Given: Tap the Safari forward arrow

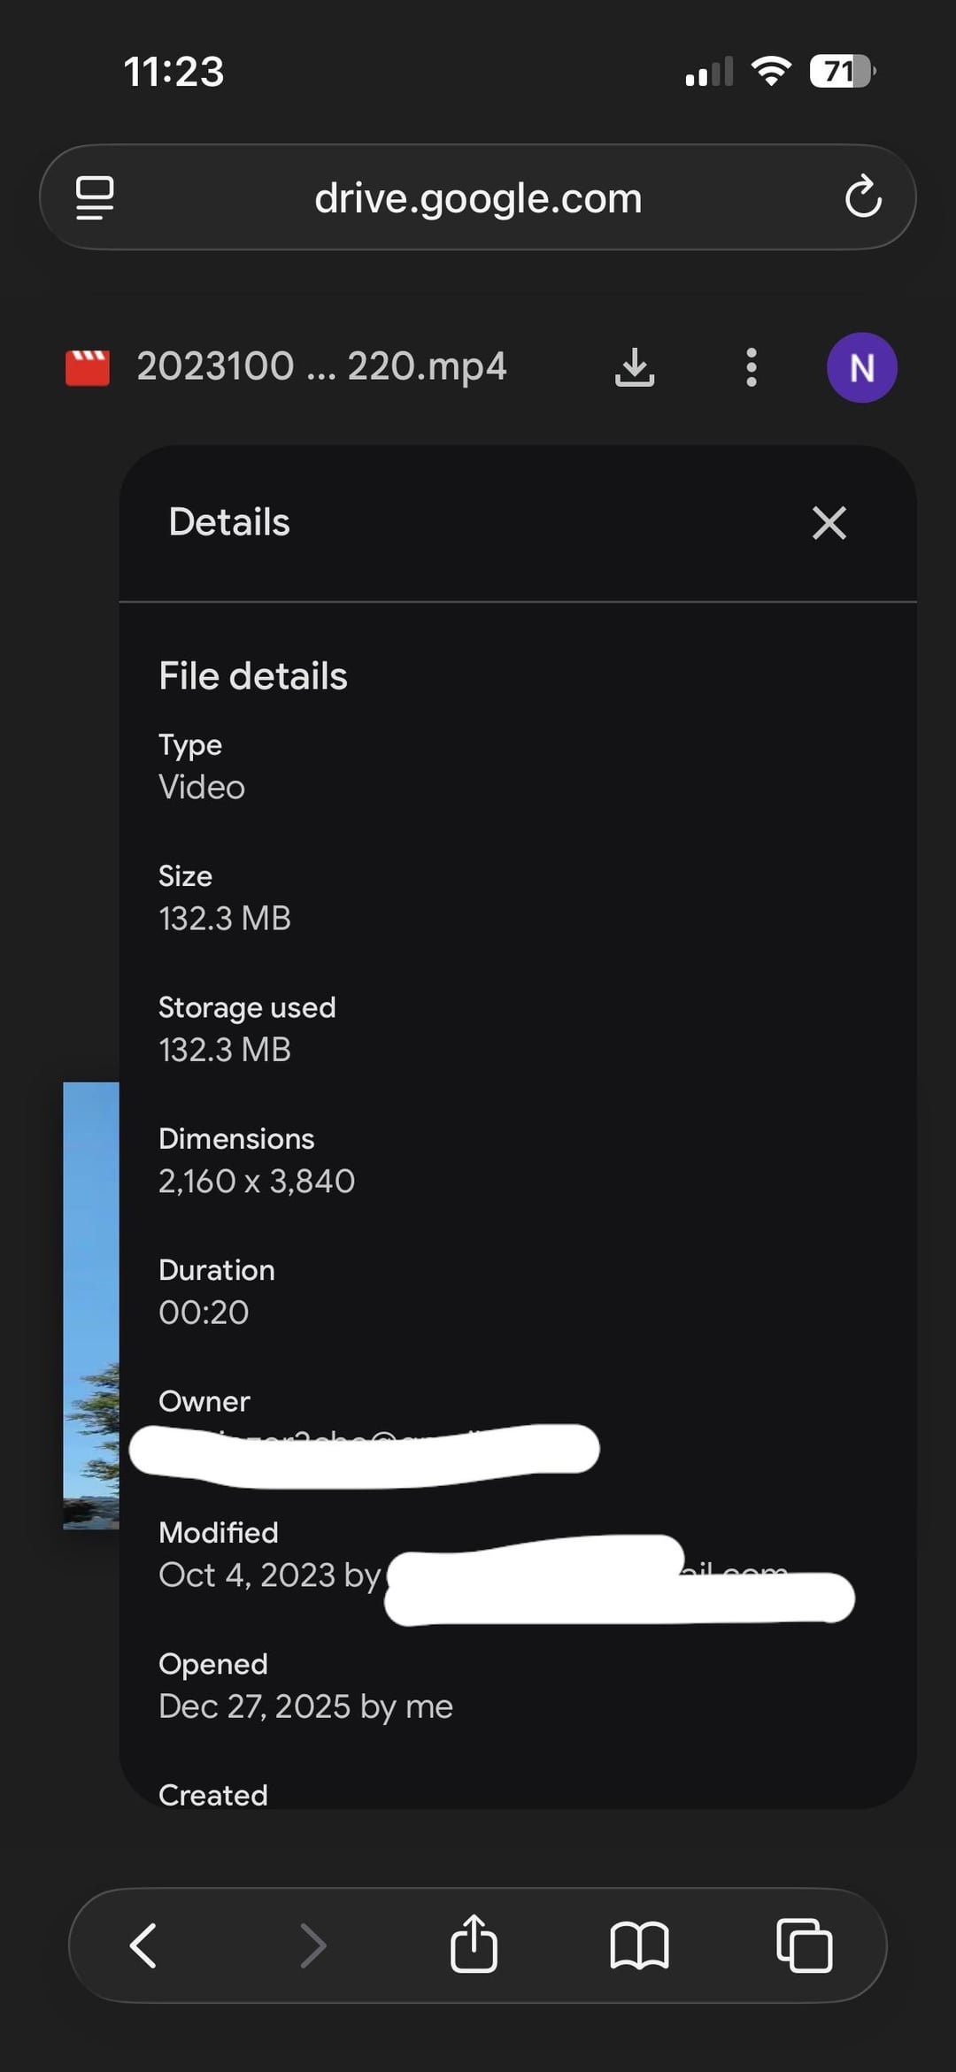Looking at the screenshot, I should coord(312,1945).
